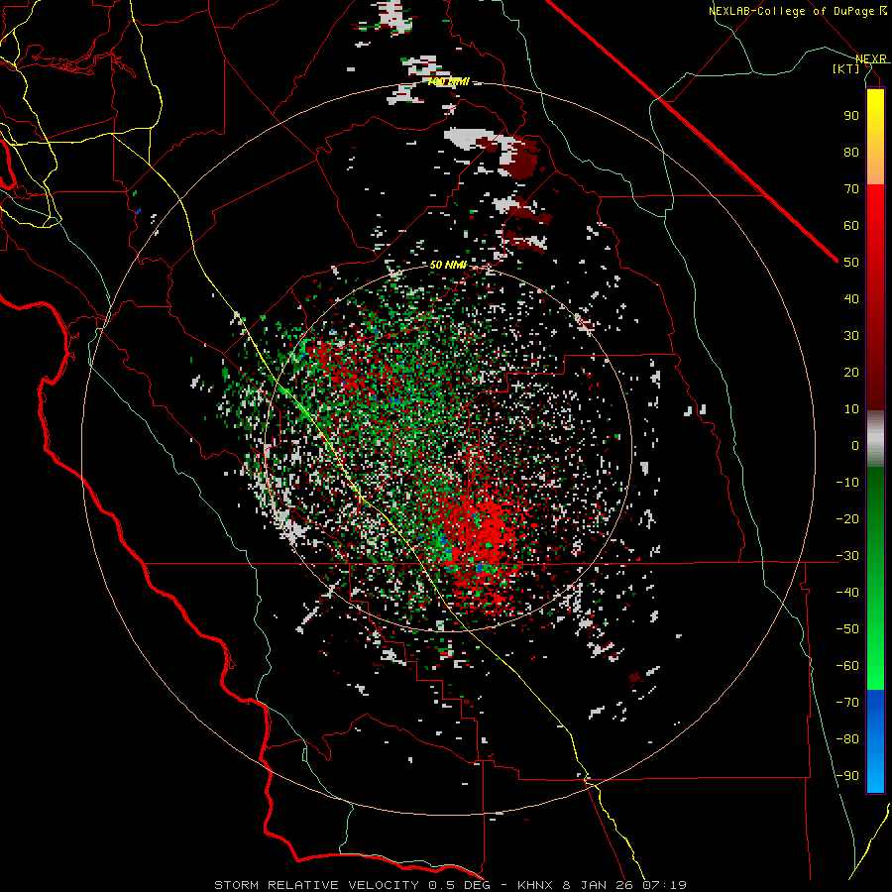This screenshot has width=892, height=892.
Task: Click the 0 knot scale value
Action: point(855,445)
